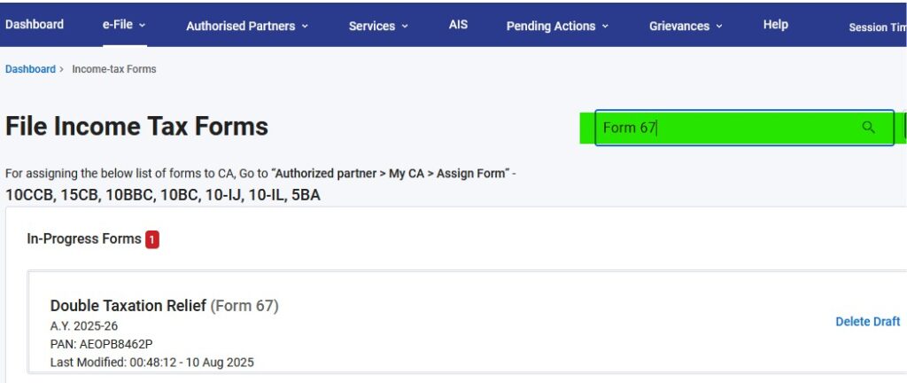Open the Pending Actions dropdown
907x383 pixels.
pyautogui.click(x=557, y=27)
